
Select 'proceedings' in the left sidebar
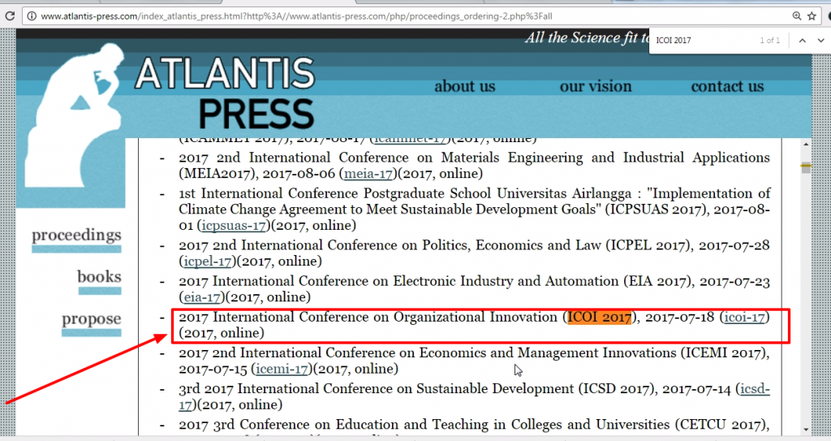click(x=76, y=236)
